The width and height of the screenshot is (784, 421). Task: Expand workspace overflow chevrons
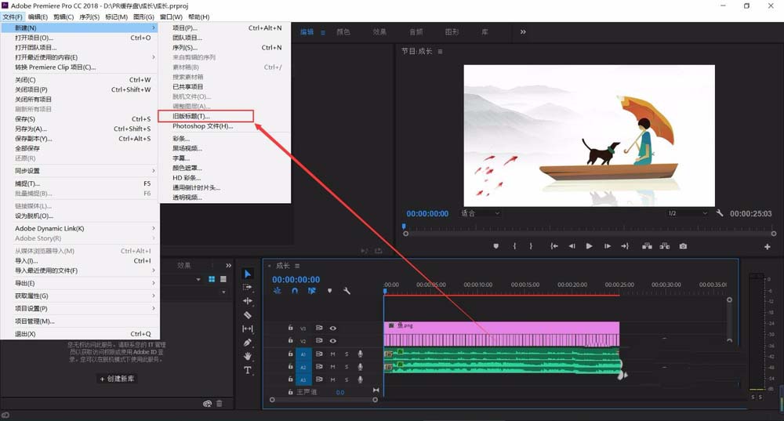(x=523, y=31)
